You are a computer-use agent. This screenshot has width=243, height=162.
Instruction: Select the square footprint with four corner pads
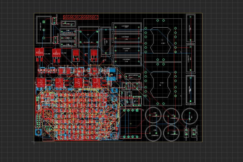89,37
